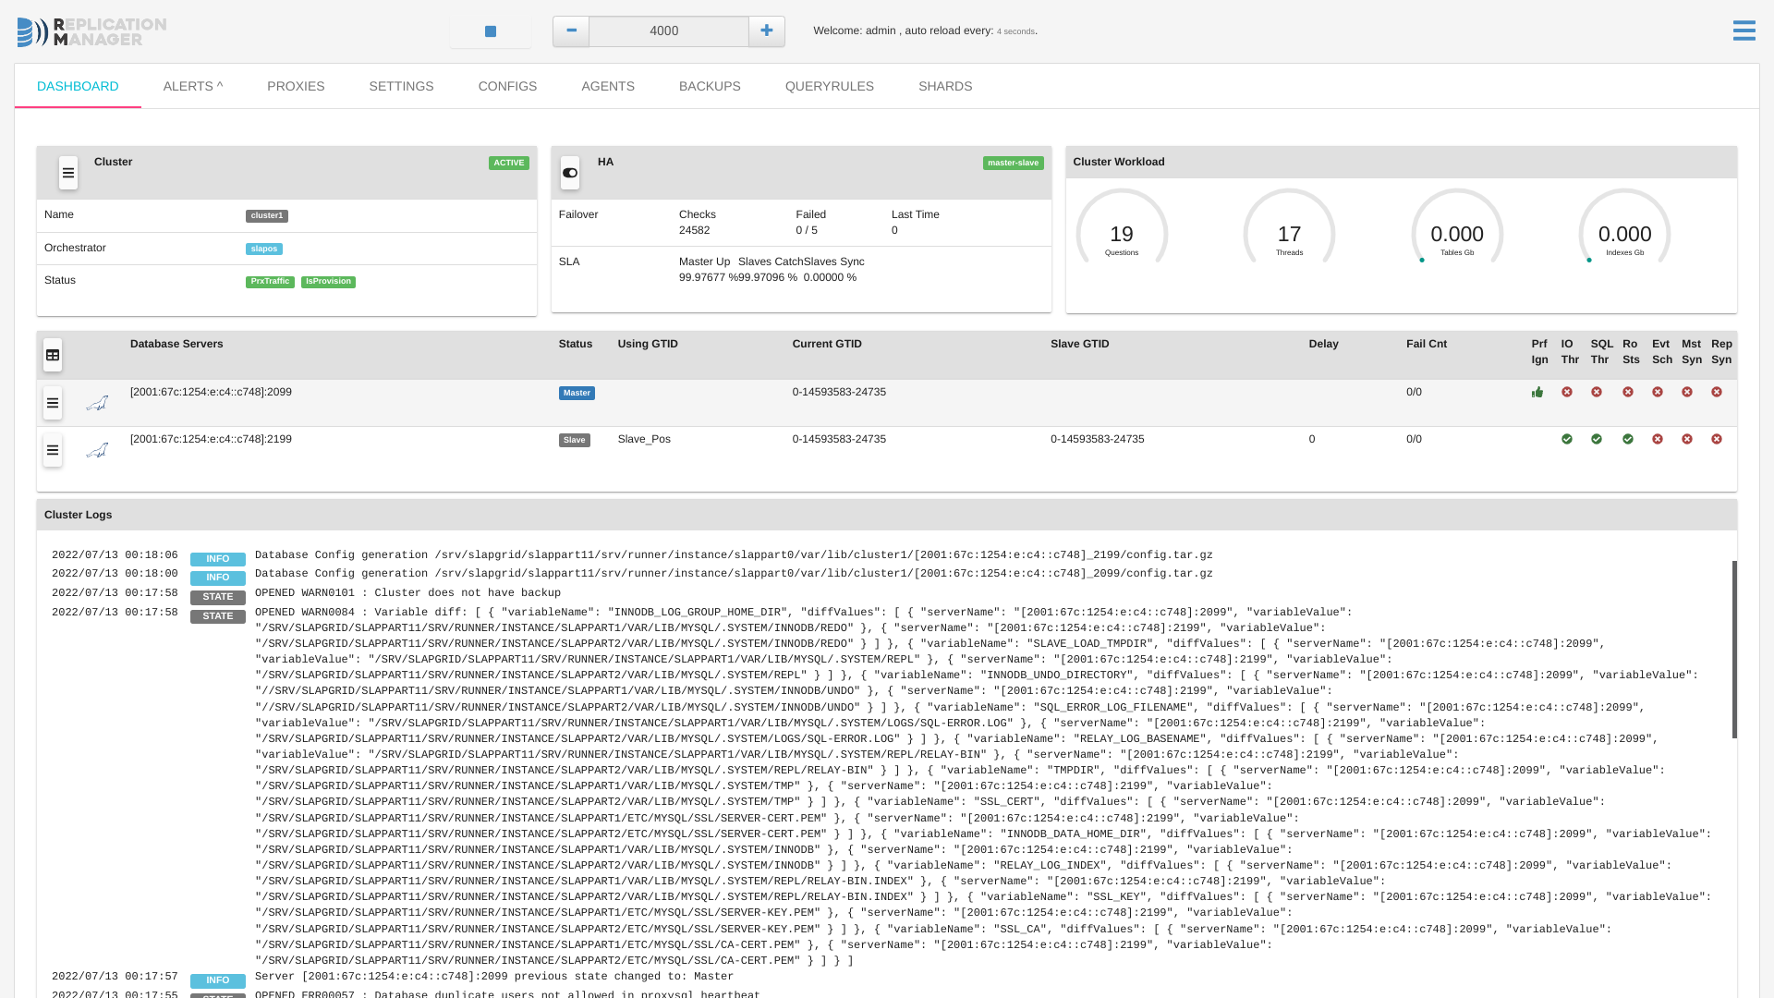1774x998 pixels.
Task: Click Mst Syn red icon for 2099 server
Action: point(1687,393)
